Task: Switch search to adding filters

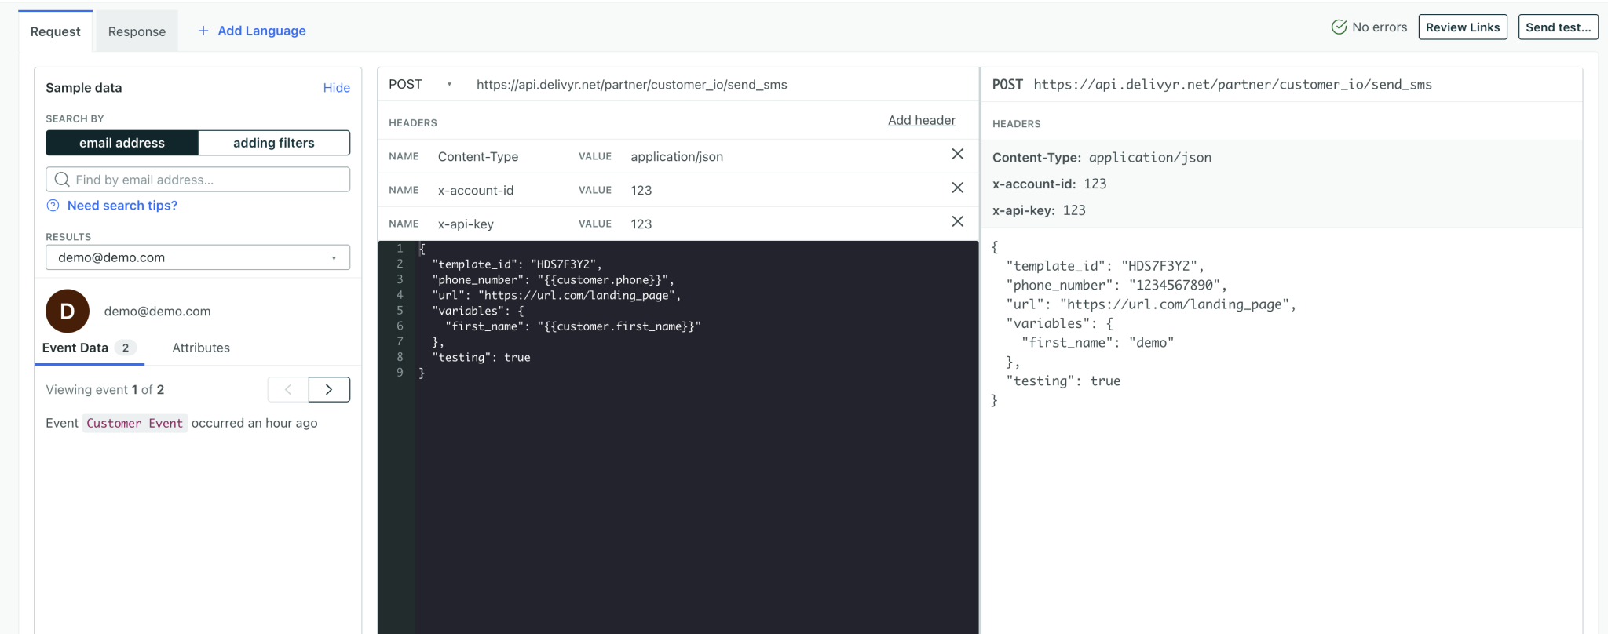Action: coord(274,143)
